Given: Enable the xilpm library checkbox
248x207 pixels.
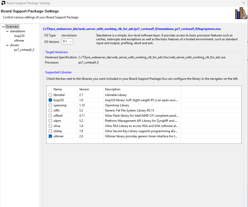Looking at the screenshot, I should click(50, 121).
